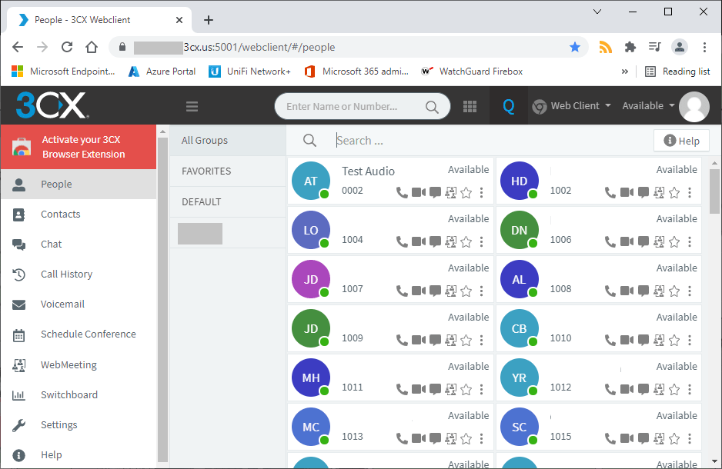Image resolution: width=722 pixels, height=469 pixels.
Task: Open Settings in the sidebar
Action: 79,425
